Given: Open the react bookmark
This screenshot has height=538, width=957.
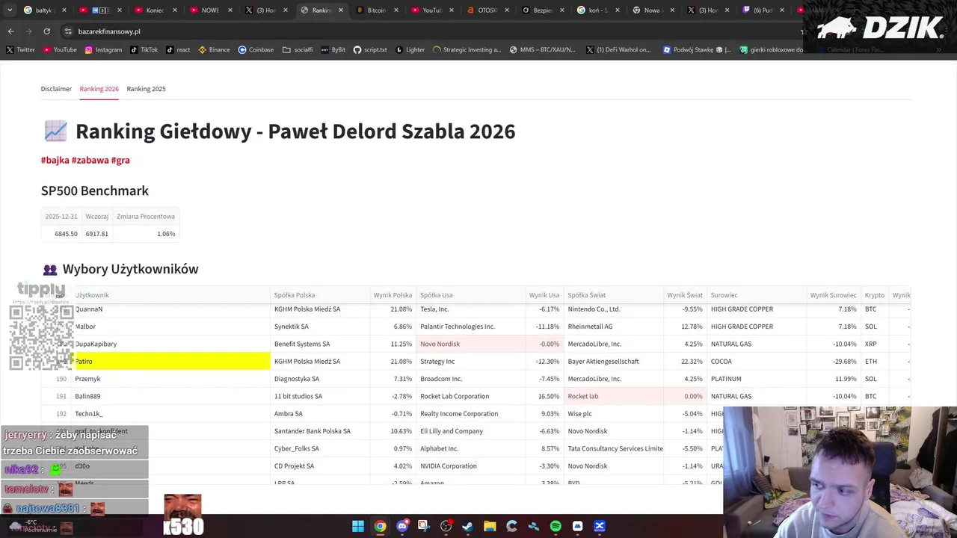Looking at the screenshot, I should (178, 50).
